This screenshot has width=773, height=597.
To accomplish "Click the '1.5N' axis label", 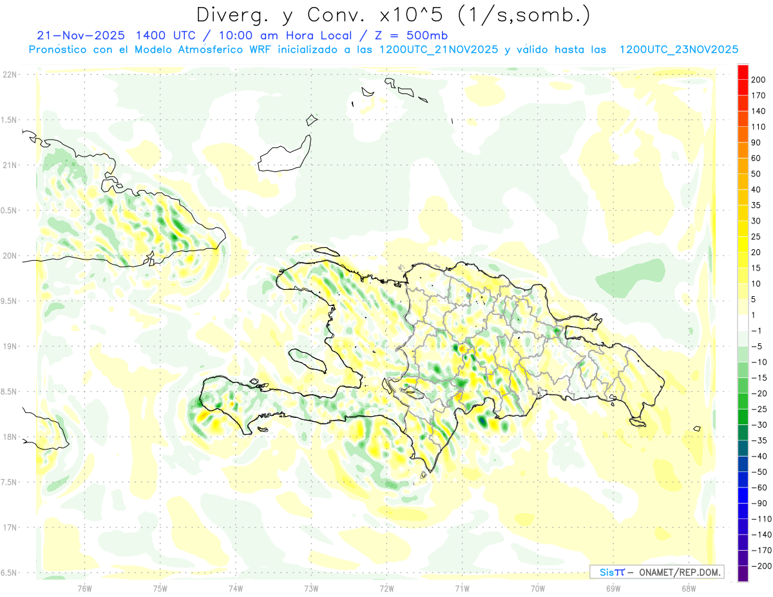I will (x=10, y=120).
